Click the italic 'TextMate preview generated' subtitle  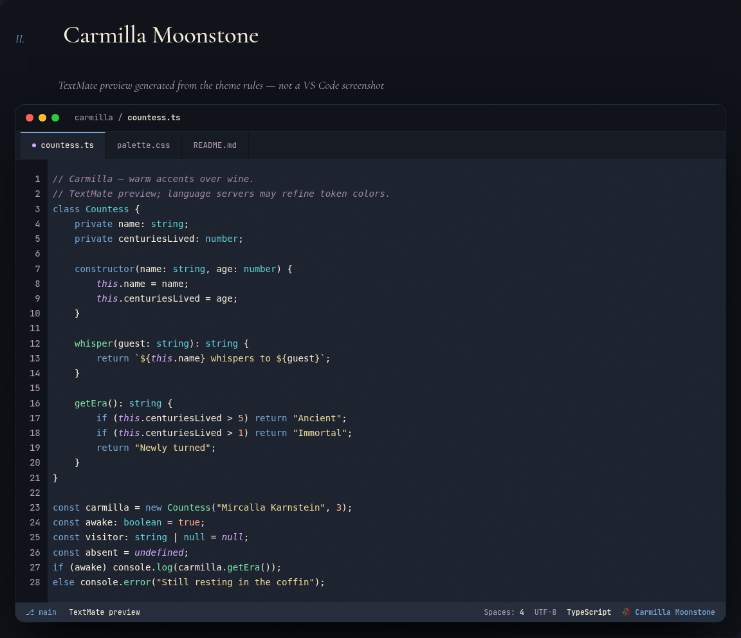(x=221, y=86)
